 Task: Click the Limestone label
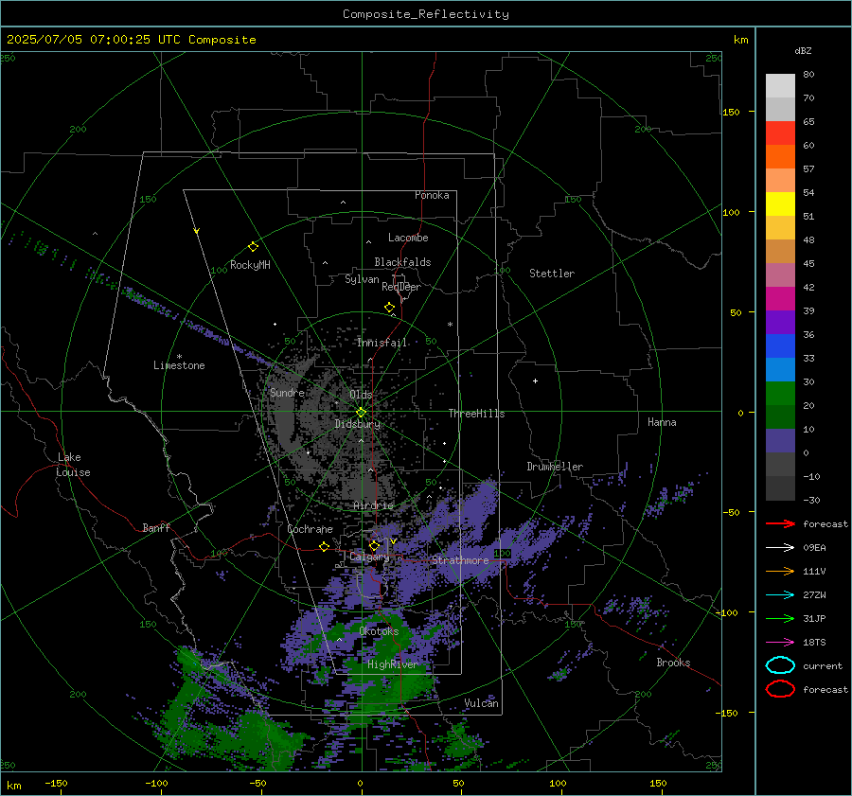point(179,365)
